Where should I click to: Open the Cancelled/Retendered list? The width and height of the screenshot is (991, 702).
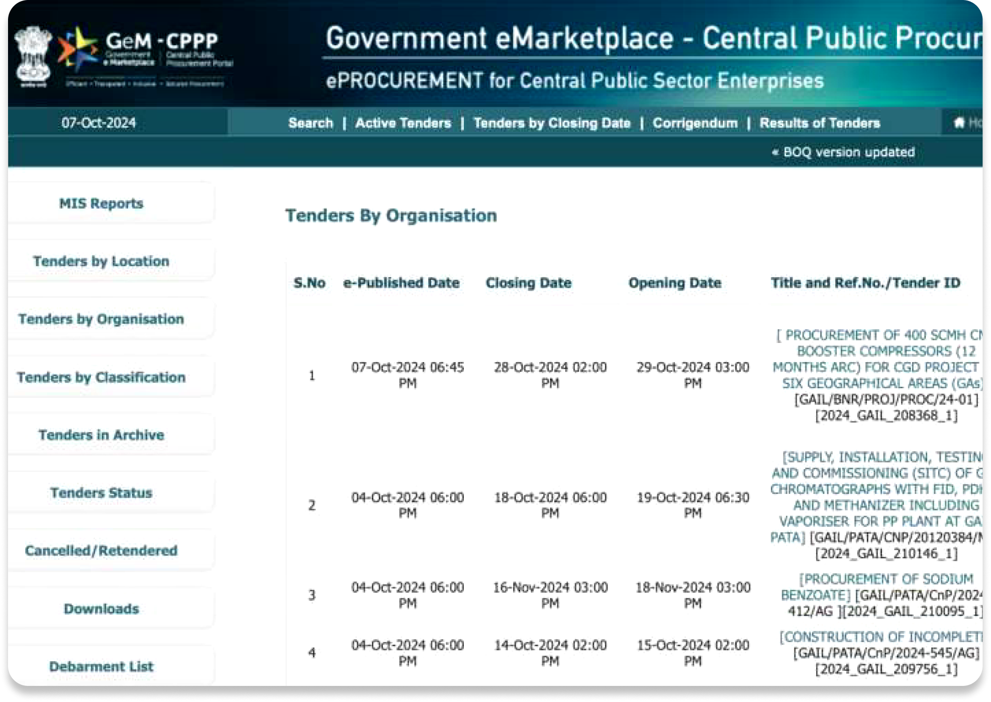point(101,551)
